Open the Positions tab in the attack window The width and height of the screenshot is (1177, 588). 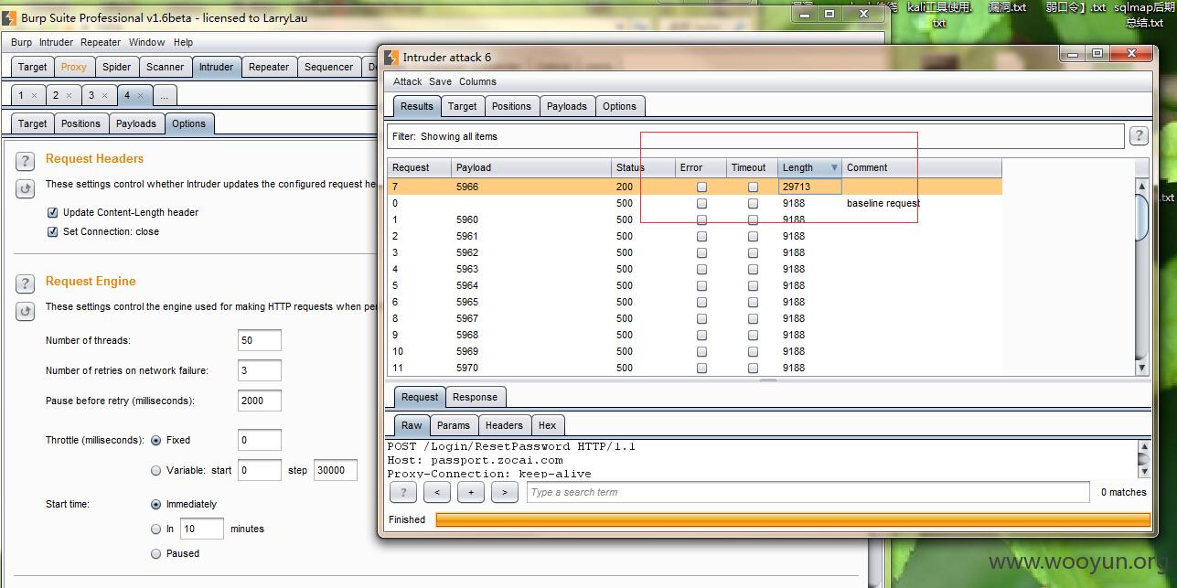(511, 106)
